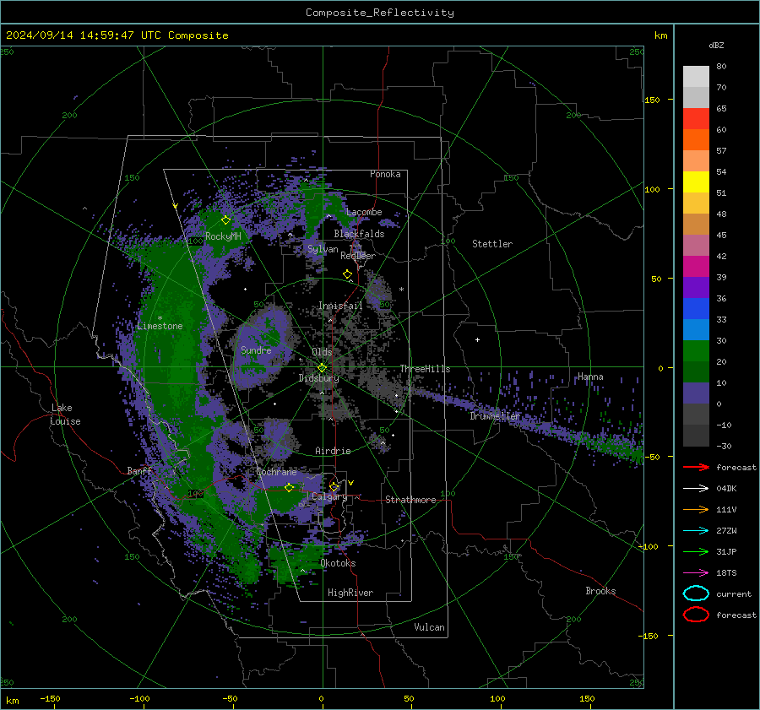The width and height of the screenshot is (760, 710).
Task: Click the Sundre city label
Action: [256, 350]
